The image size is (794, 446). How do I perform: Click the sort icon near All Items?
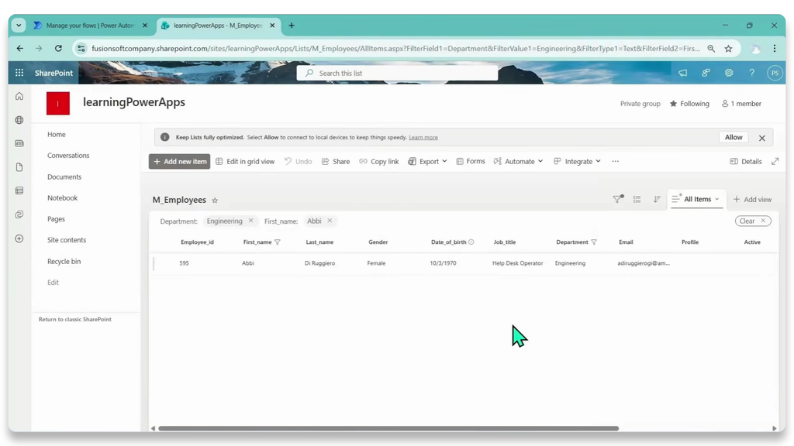click(657, 199)
